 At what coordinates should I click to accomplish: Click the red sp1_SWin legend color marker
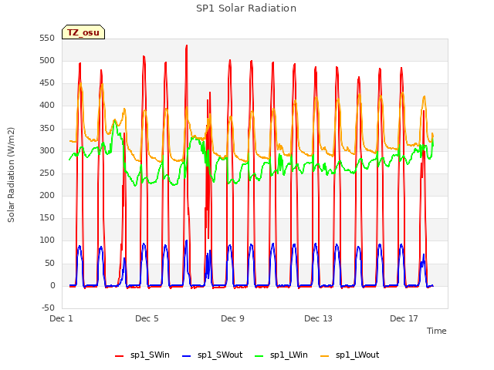(120, 356)
